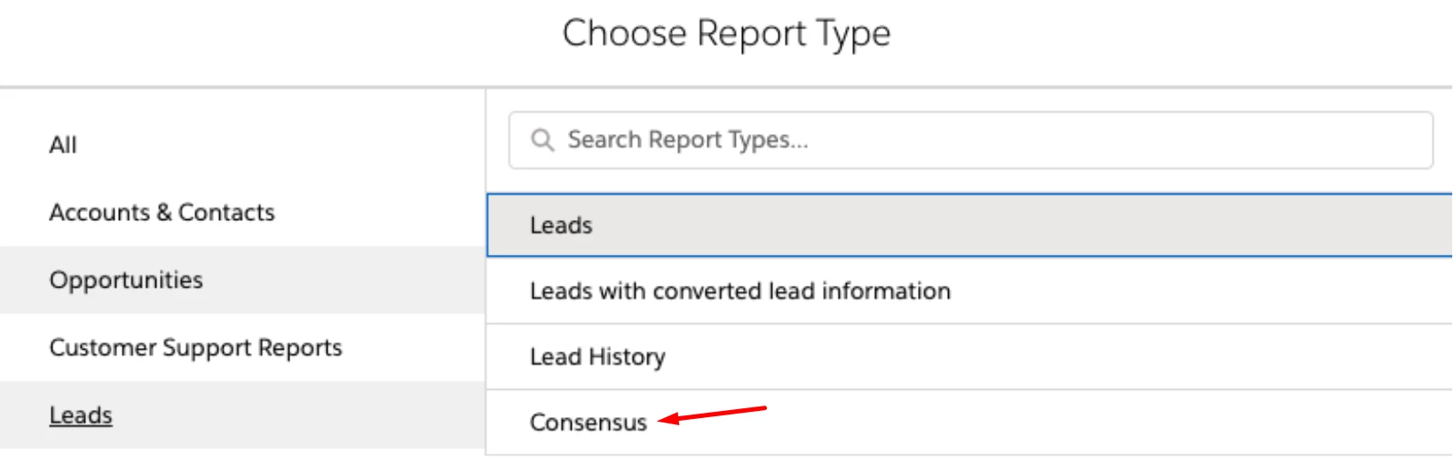Viewport: 1454px width, 458px height.
Task: Choose the Opportunities category
Action: click(126, 280)
